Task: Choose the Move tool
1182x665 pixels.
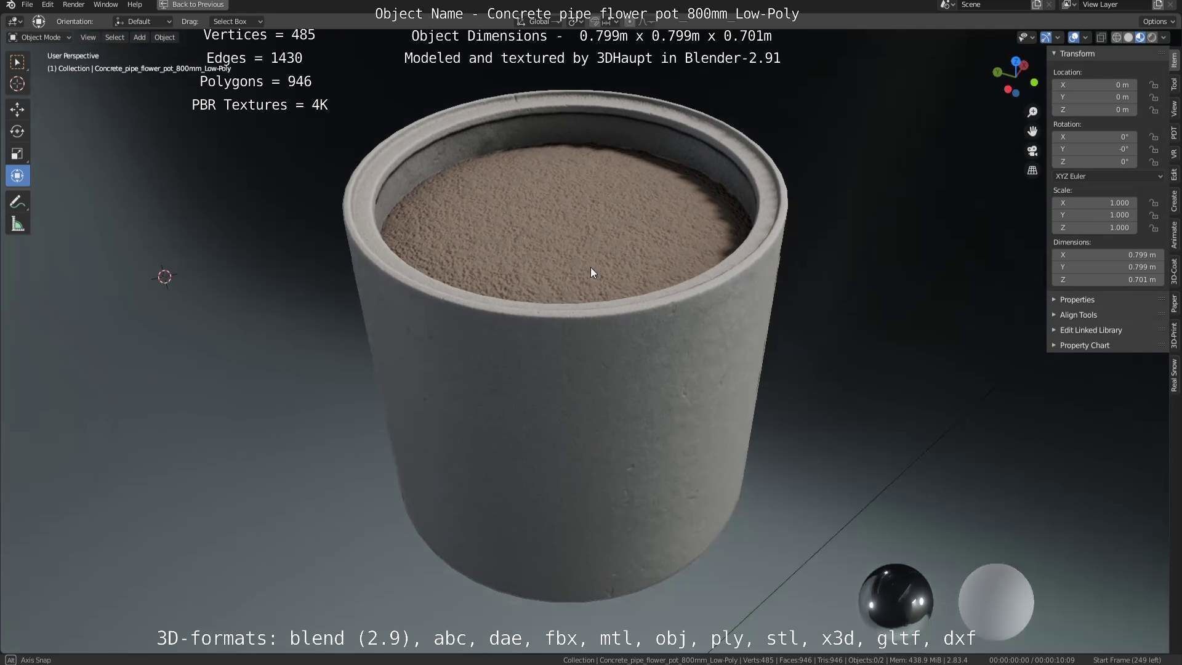Action: 17,110
